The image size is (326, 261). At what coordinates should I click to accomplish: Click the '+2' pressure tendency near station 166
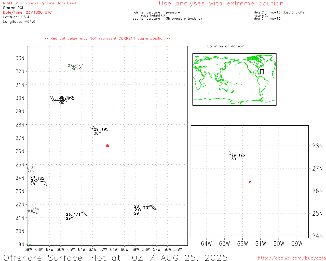[x=35, y=212]
